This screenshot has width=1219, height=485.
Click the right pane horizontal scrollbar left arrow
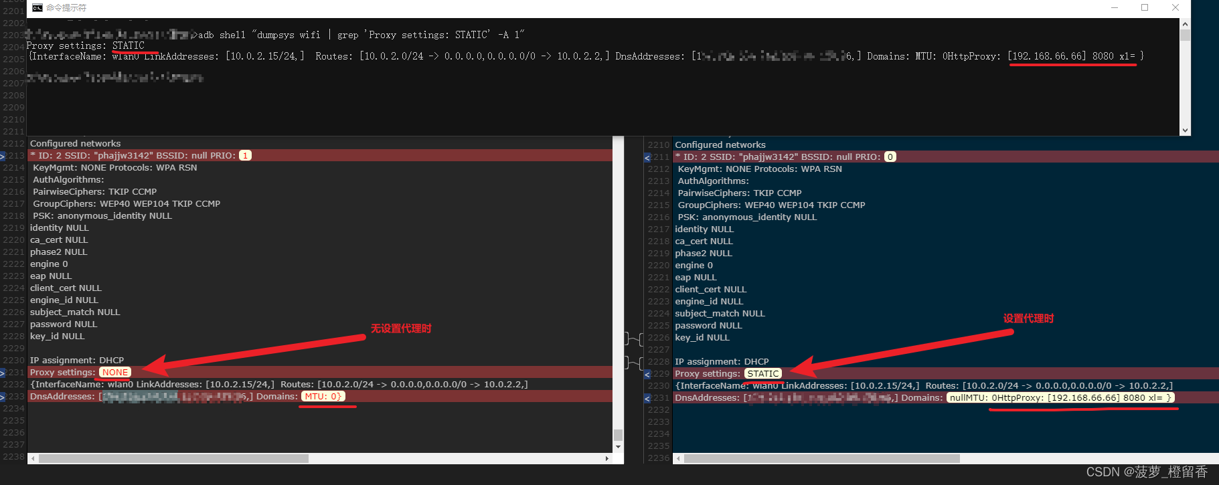coord(678,459)
